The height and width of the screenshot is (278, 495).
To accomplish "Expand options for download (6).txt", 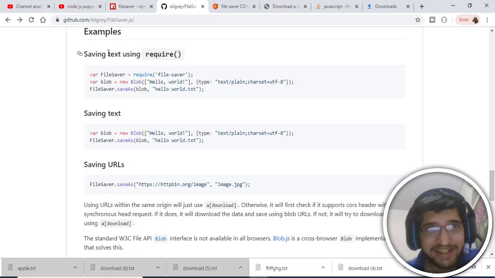I will 158,268.
